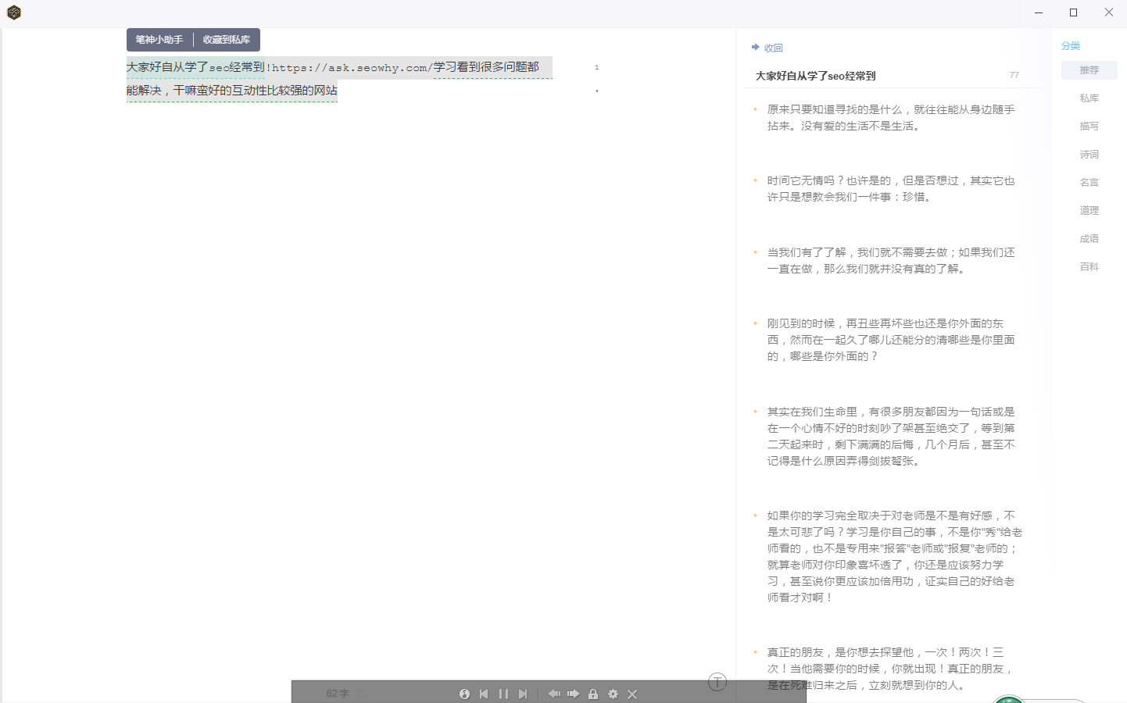Click 收藏到私库 to save the text
1127x703 pixels.
(x=227, y=40)
